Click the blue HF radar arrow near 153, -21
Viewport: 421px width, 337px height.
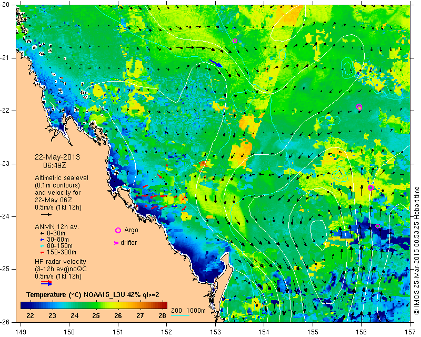point(216,63)
